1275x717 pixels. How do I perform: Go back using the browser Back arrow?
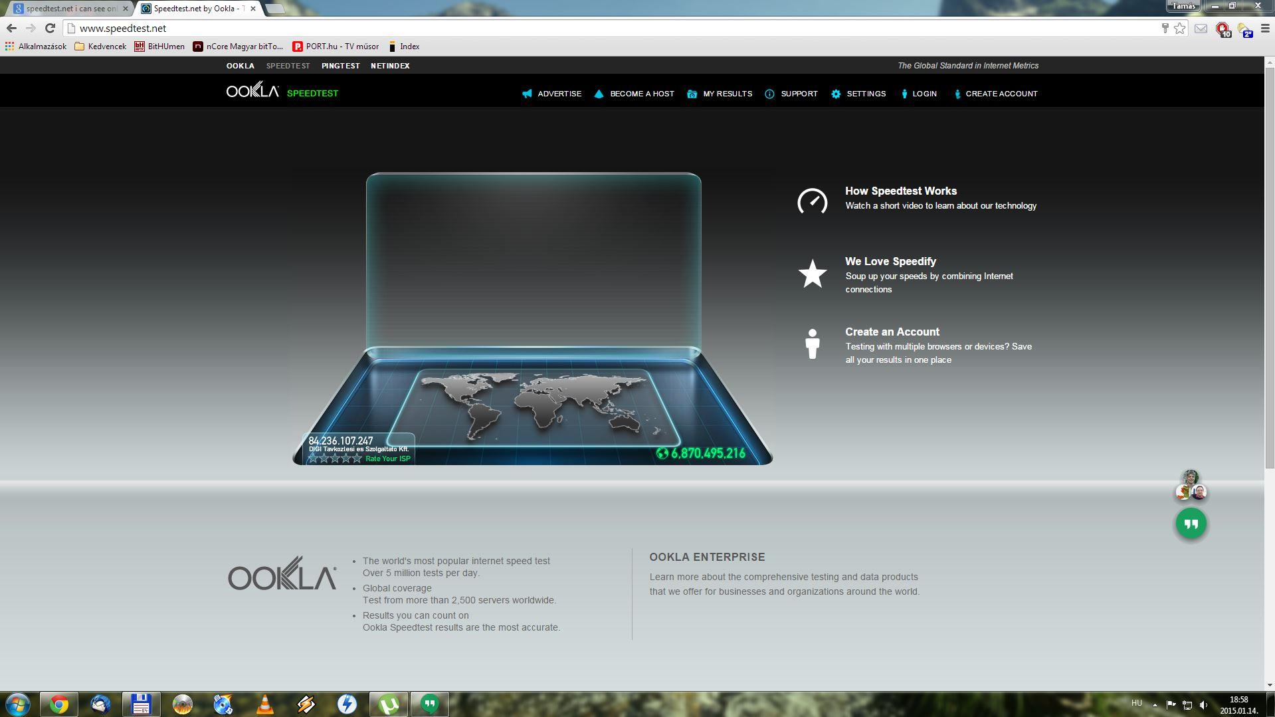11,28
